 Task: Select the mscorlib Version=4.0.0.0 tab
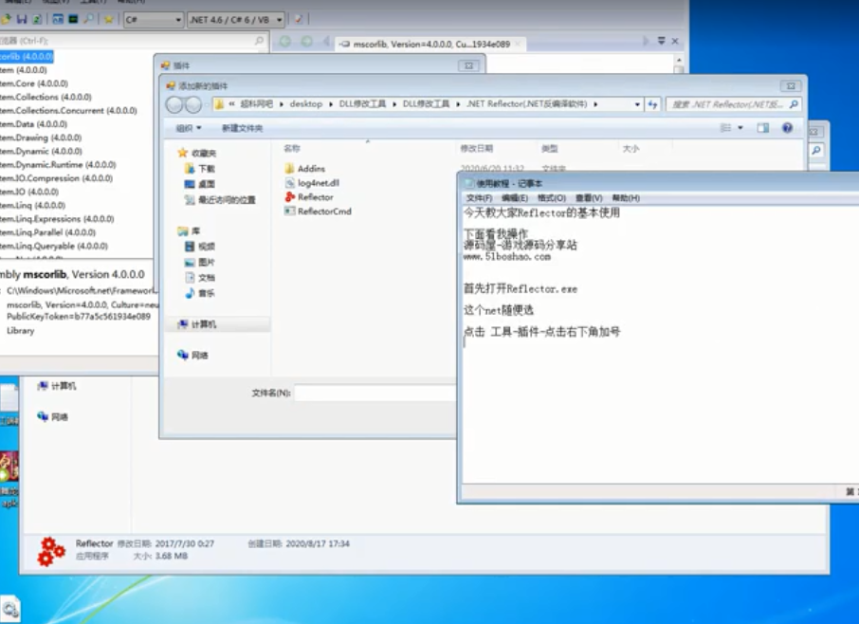(430, 44)
